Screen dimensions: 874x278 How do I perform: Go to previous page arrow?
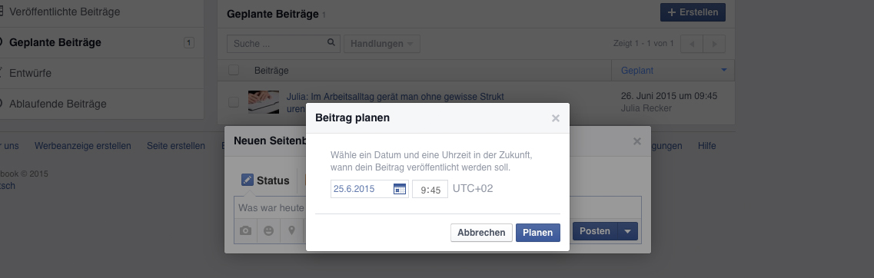click(x=693, y=44)
